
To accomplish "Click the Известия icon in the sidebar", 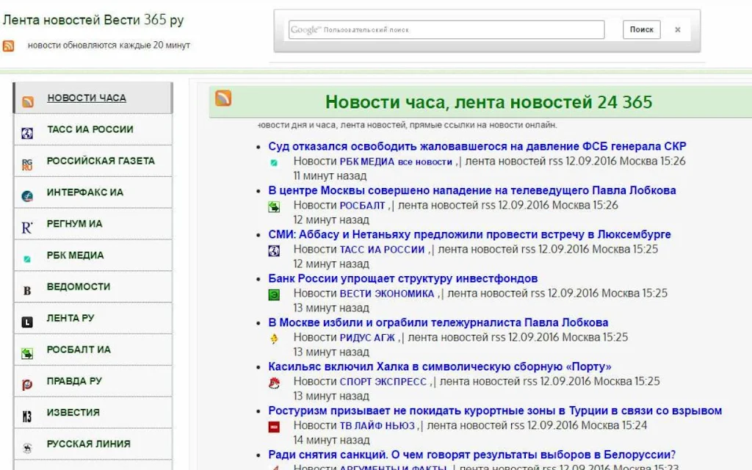I will (x=27, y=416).
